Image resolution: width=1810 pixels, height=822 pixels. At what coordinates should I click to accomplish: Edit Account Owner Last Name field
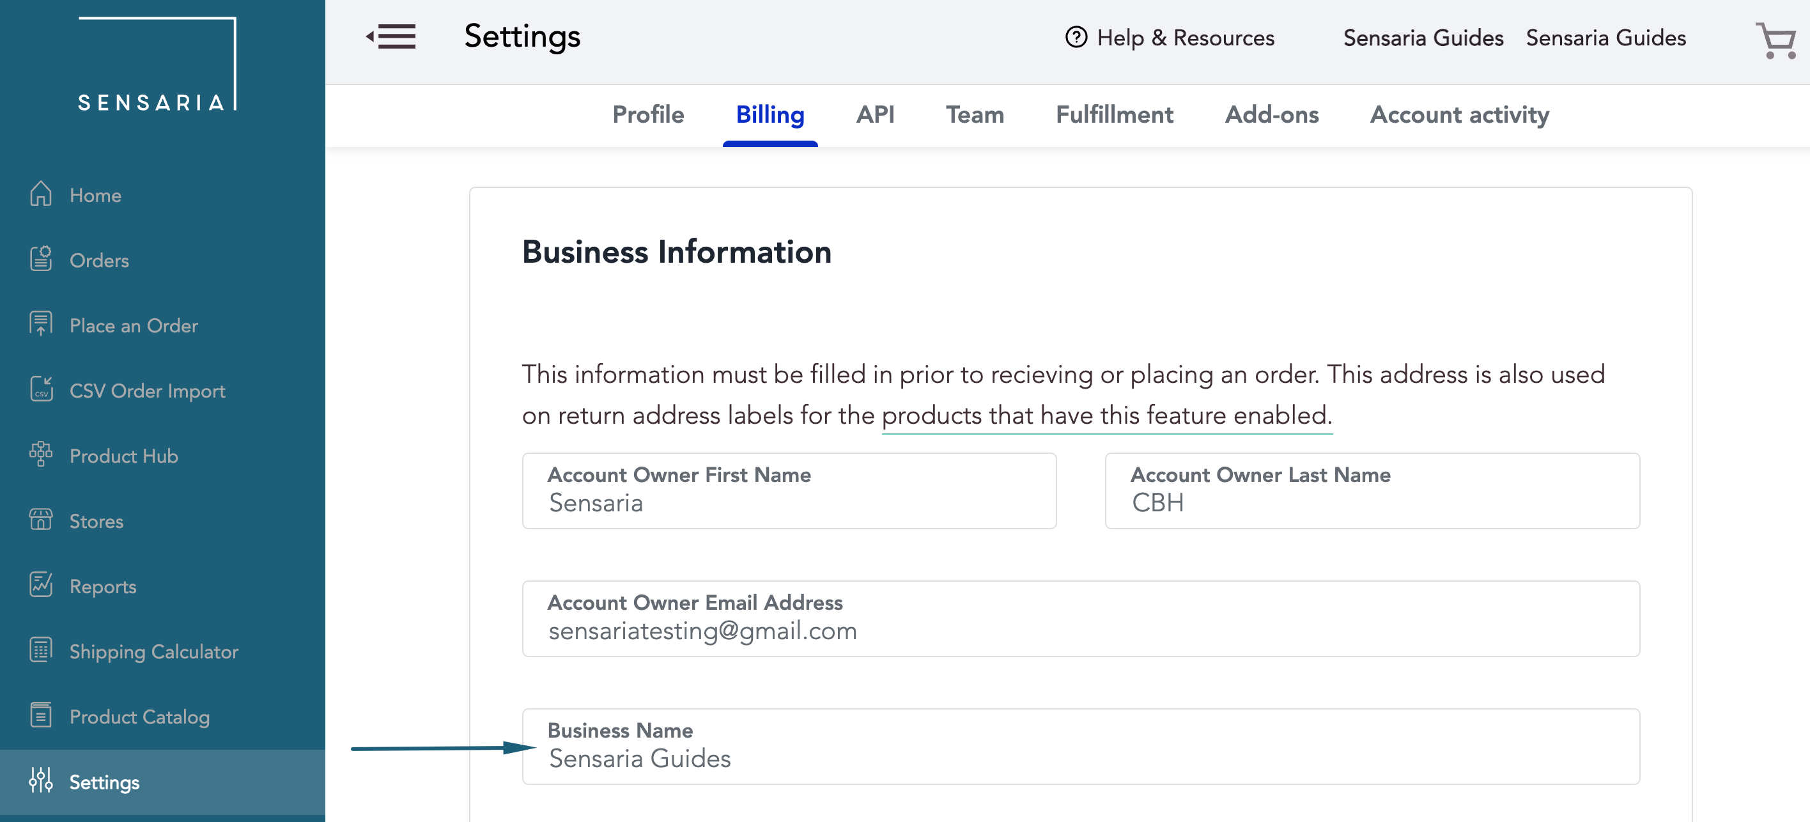pos(1372,490)
